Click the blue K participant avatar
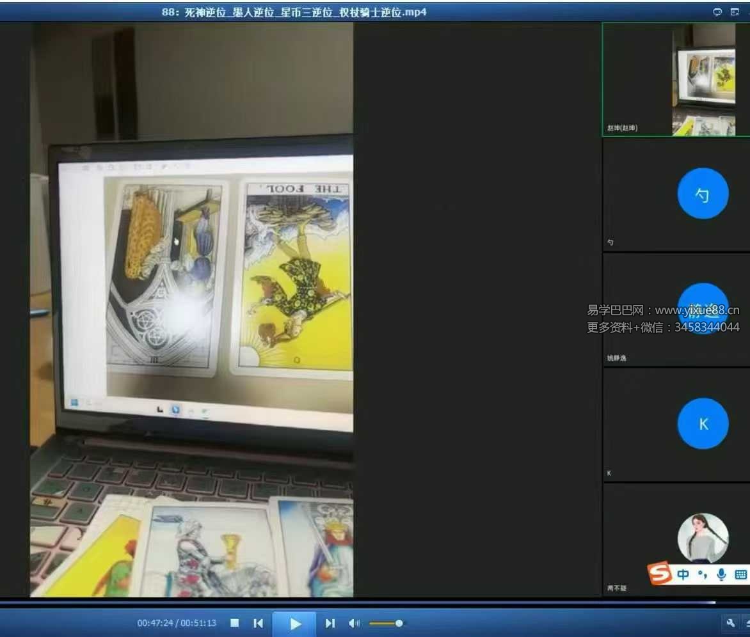The height and width of the screenshot is (637, 750). click(x=703, y=423)
